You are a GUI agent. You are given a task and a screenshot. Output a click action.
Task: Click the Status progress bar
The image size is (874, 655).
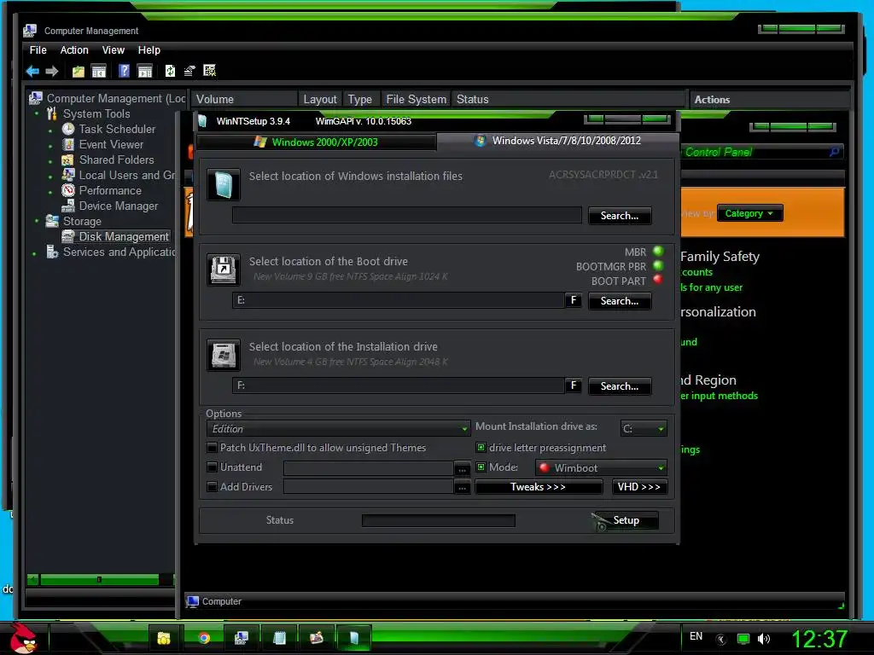coord(438,520)
